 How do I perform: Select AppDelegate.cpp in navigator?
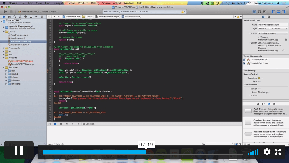pyautogui.click(x=19, y=35)
